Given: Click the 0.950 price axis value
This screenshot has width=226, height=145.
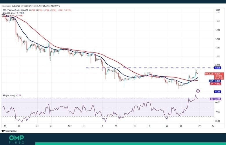Looking at the screenshot, I should tap(218, 65).
